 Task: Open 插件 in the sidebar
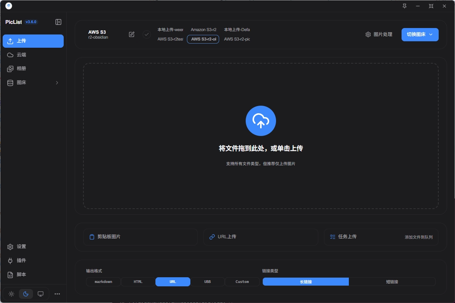point(33,261)
